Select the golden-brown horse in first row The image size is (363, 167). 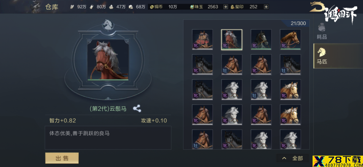click(x=290, y=39)
